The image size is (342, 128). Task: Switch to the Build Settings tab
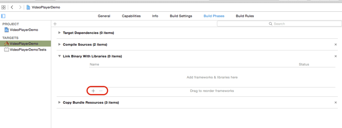click(x=181, y=16)
